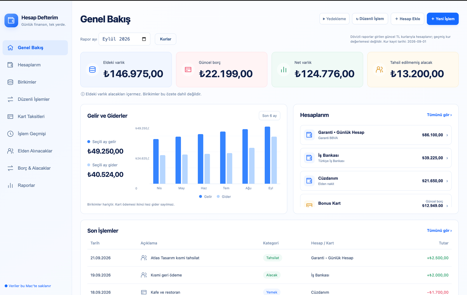
Task: Click the Yedekleme button
Action: click(x=334, y=19)
